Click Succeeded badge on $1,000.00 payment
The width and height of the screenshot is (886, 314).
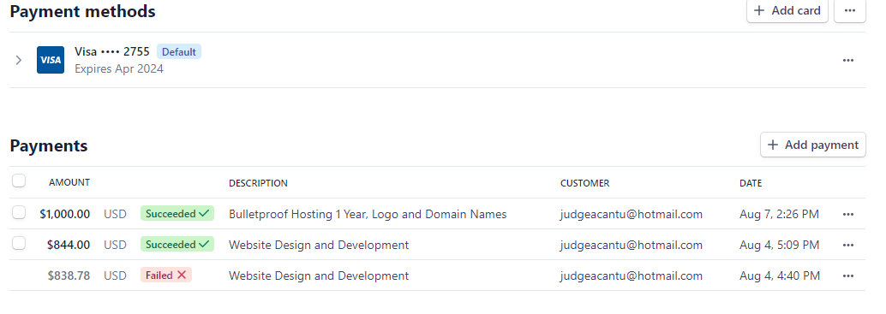click(x=177, y=214)
